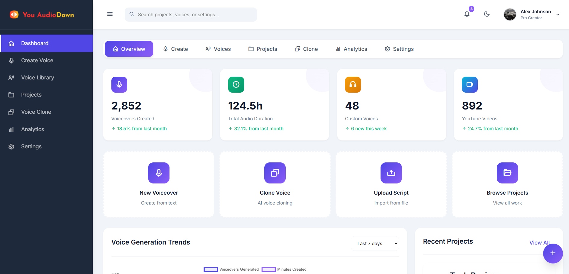Click the "Import from file" subtitle
This screenshot has height=274, width=569.
coord(391,203)
